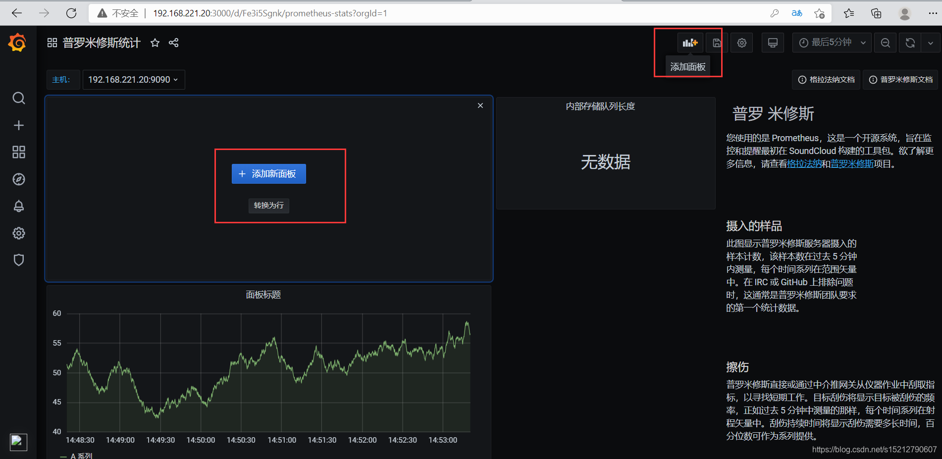The width and height of the screenshot is (942, 459).
Task: Click the user avatar at sidebar bottom
Action: point(18,442)
